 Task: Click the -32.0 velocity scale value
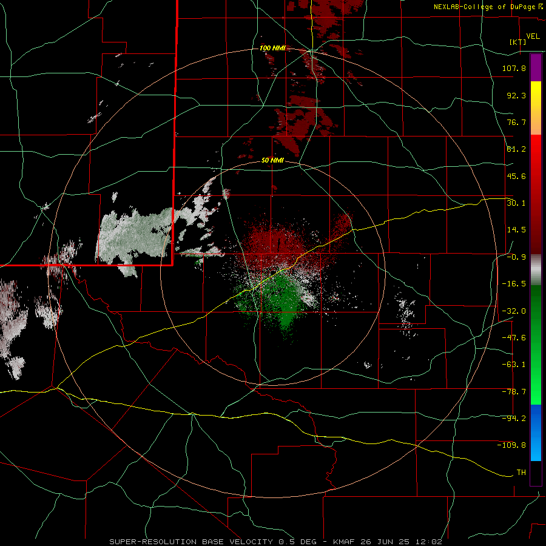point(514,311)
